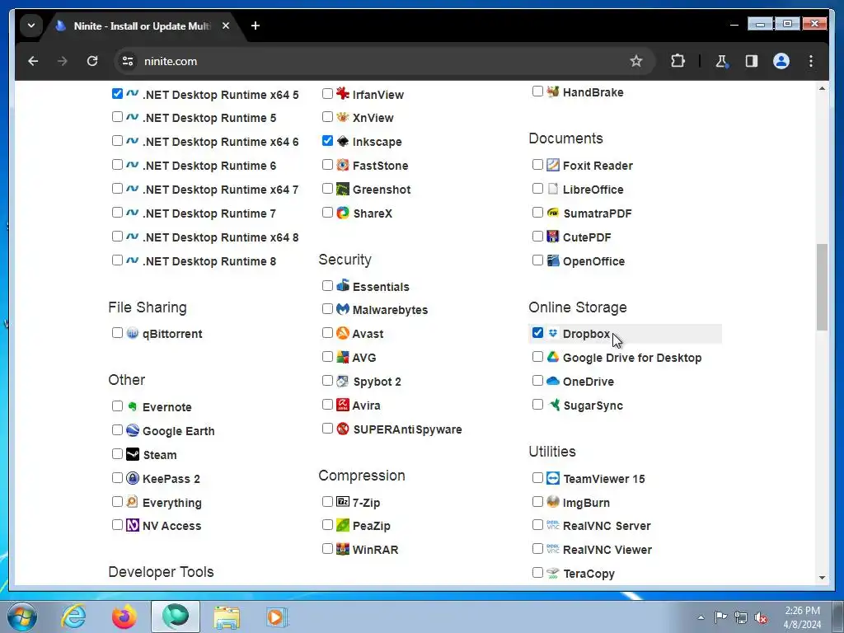Click the SUPERAntiSpyware icon
Screen dimensions: 844x633
pyautogui.click(x=342, y=429)
